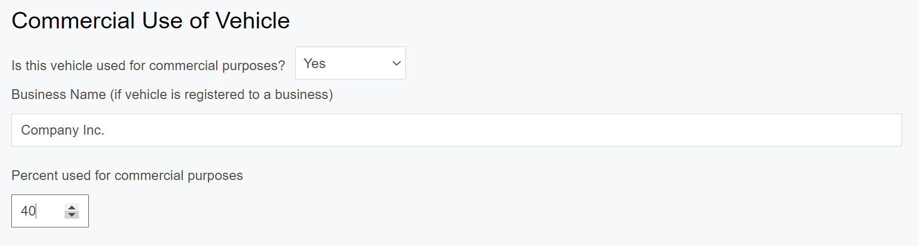
Task: Decrease the commercial percent with down arrow
Action: pos(72,215)
